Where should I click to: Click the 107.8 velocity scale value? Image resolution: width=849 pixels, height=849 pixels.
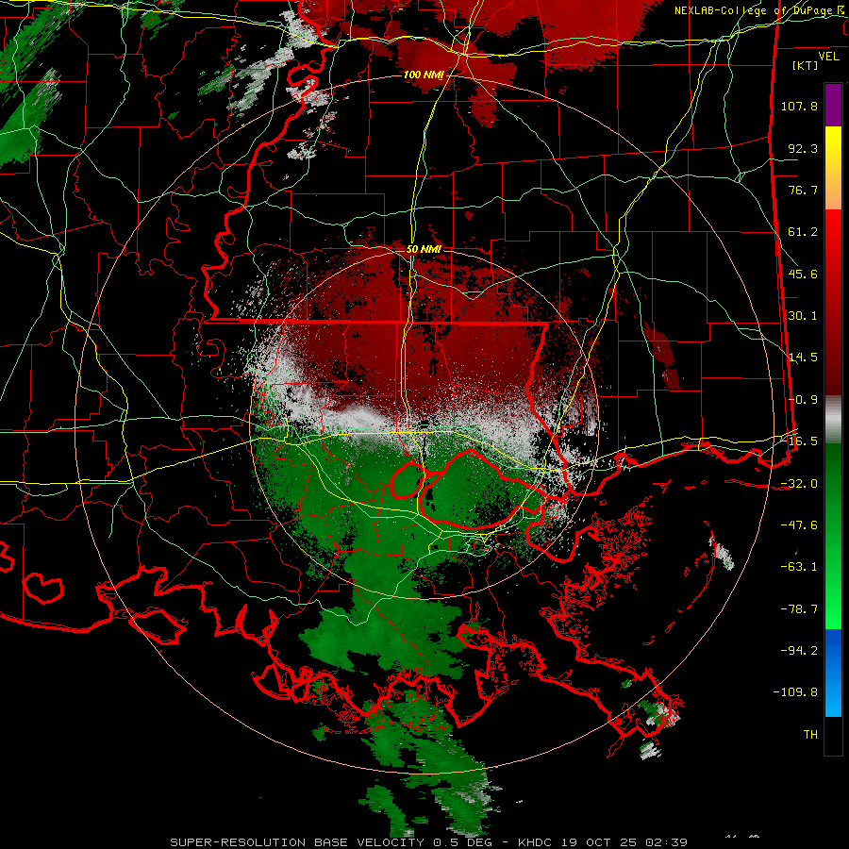[799, 106]
